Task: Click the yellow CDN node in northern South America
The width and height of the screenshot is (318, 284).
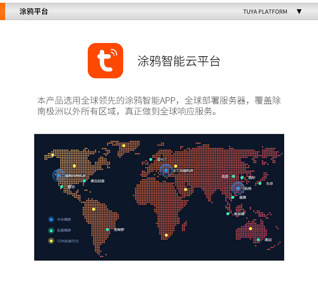Action: pos(93,209)
